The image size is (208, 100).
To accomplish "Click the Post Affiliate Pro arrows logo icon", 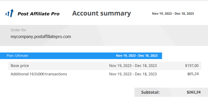I will pos(9,13).
